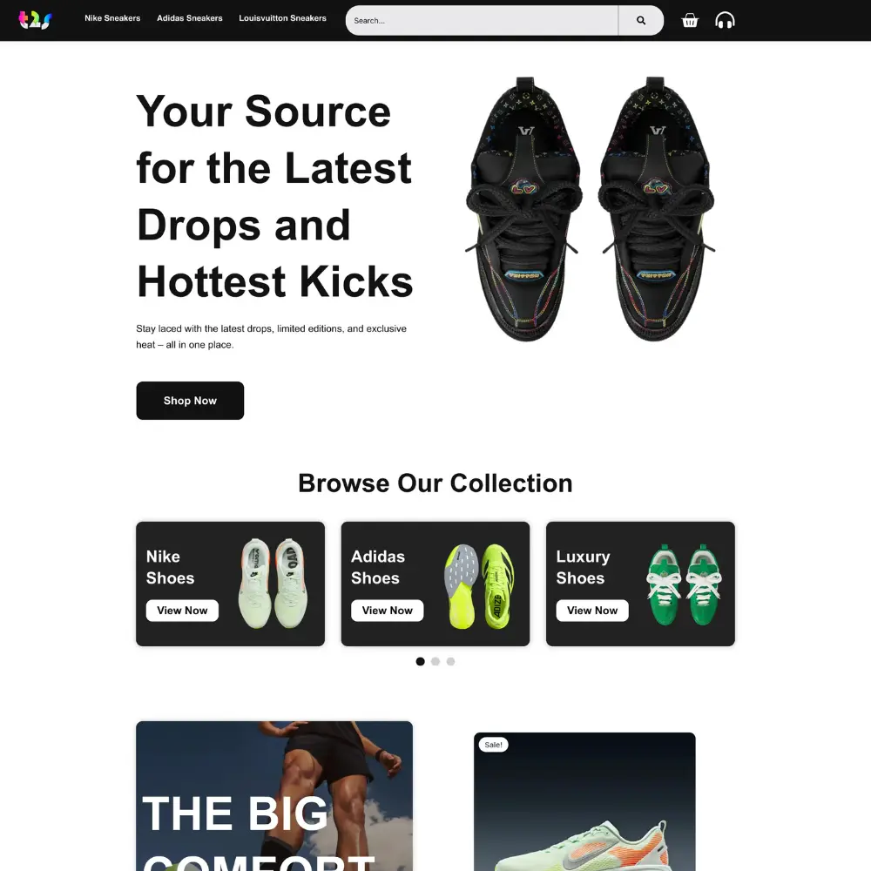The height and width of the screenshot is (871, 871).
Task: Click the neon Adidas shoes thumbnail
Action: (479, 586)
